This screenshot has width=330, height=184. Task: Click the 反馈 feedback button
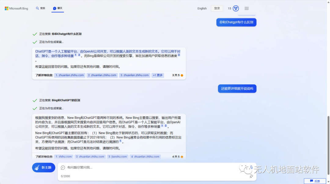click(315, 181)
